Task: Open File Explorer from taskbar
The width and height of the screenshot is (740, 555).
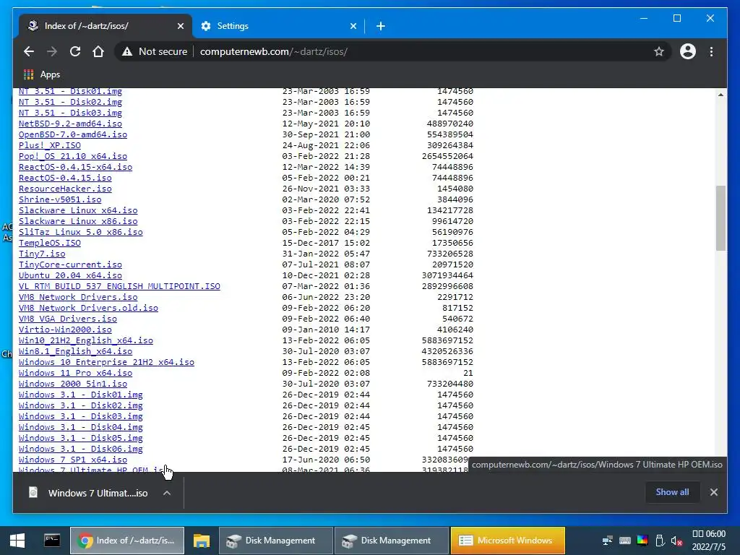Action: click(x=202, y=541)
